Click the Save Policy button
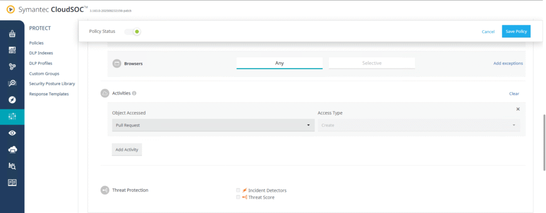546x213 pixels. (516, 32)
